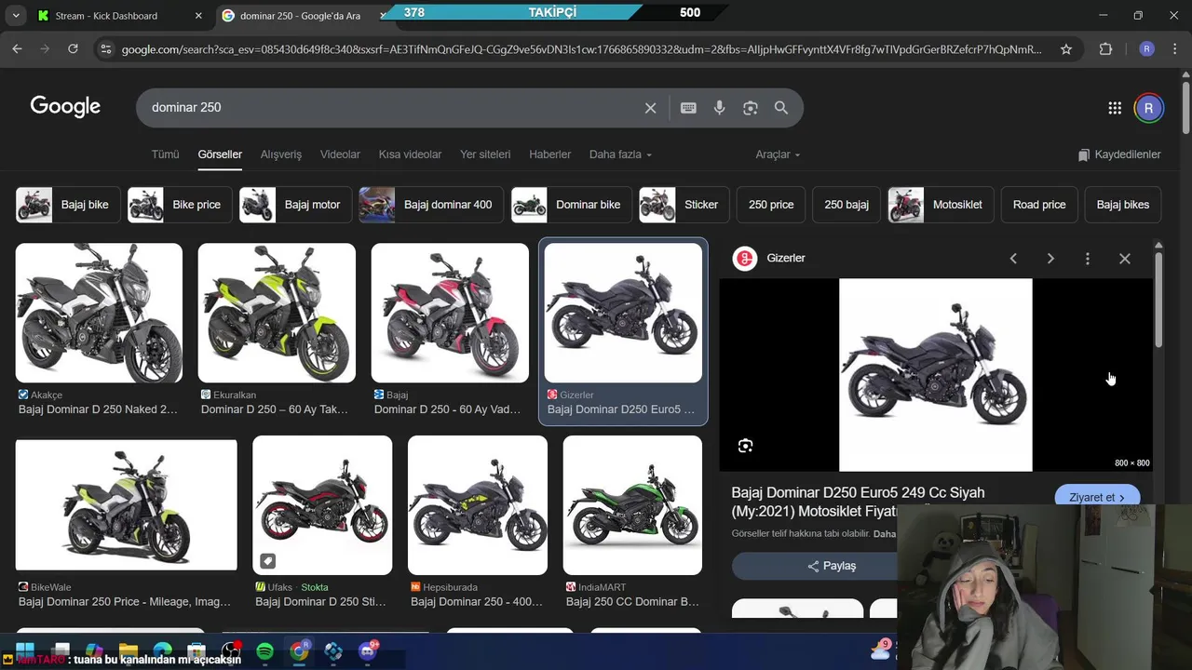Show previous image in preview panel

point(1013,259)
